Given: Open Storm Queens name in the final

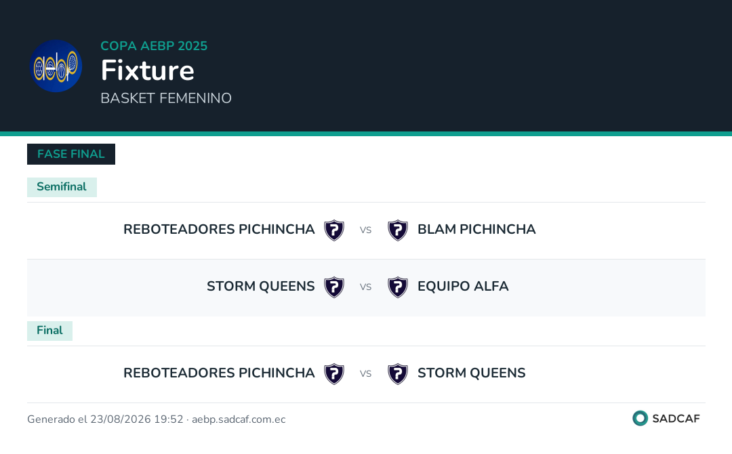Looking at the screenshot, I should pyautogui.click(x=471, y=373).
